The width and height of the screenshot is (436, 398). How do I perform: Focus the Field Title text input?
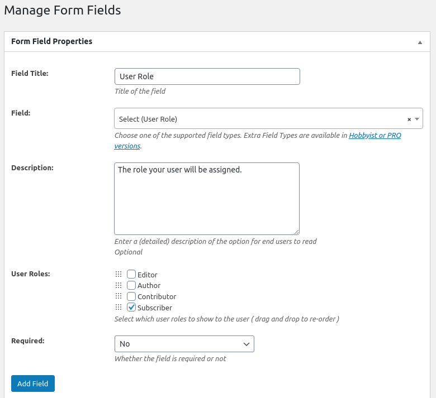[x=207, y=76]
